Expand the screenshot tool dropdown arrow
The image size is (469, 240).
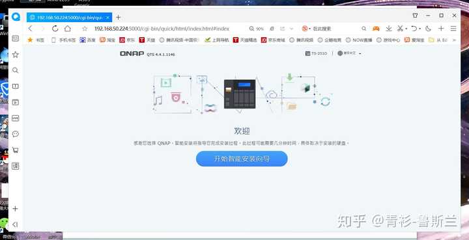point(406,29)
